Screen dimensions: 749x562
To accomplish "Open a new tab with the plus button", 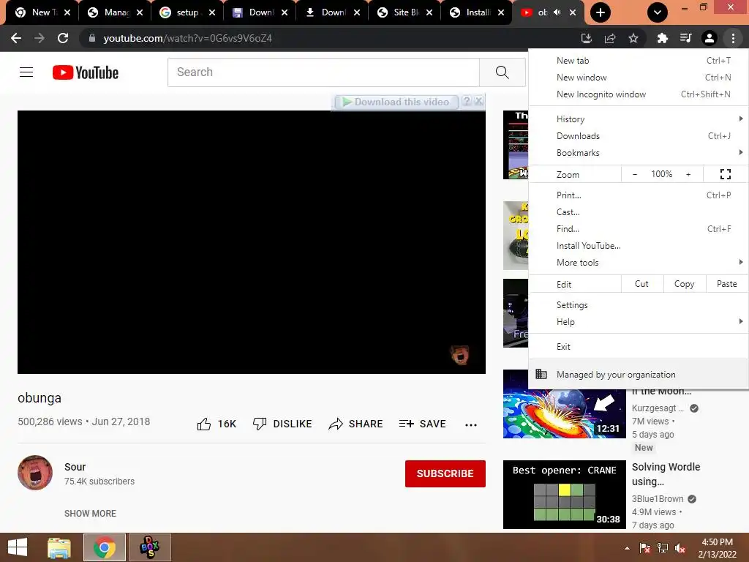I will click(601, 12).
